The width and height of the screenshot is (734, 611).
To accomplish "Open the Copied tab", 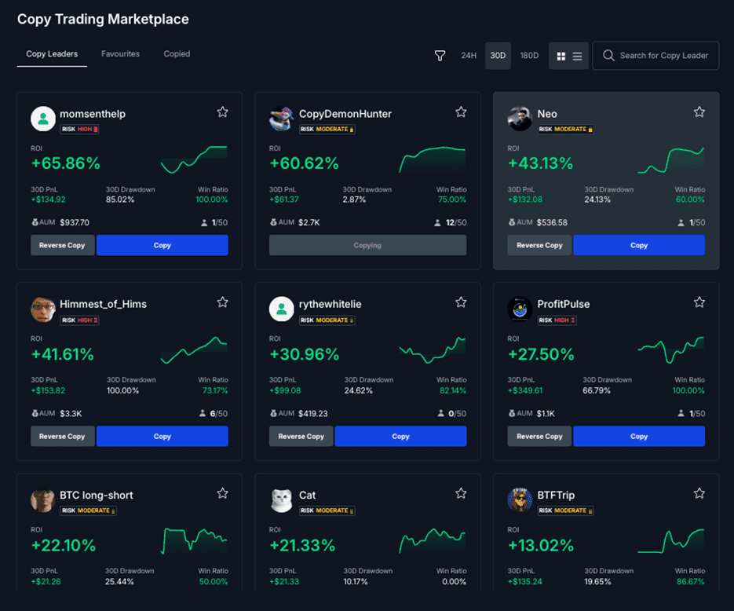I will pos(177,53).
